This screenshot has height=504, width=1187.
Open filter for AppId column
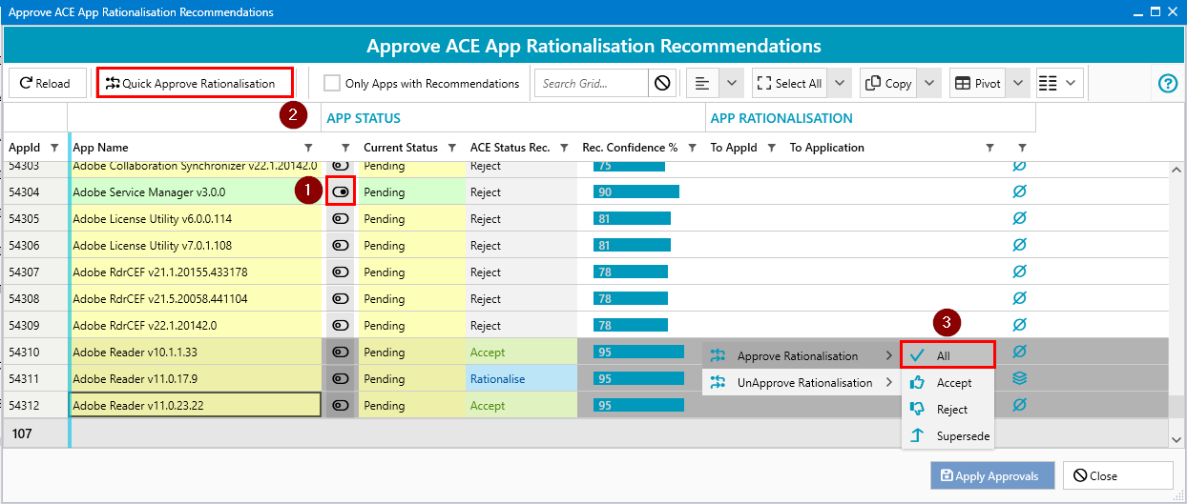click(54, 148)
